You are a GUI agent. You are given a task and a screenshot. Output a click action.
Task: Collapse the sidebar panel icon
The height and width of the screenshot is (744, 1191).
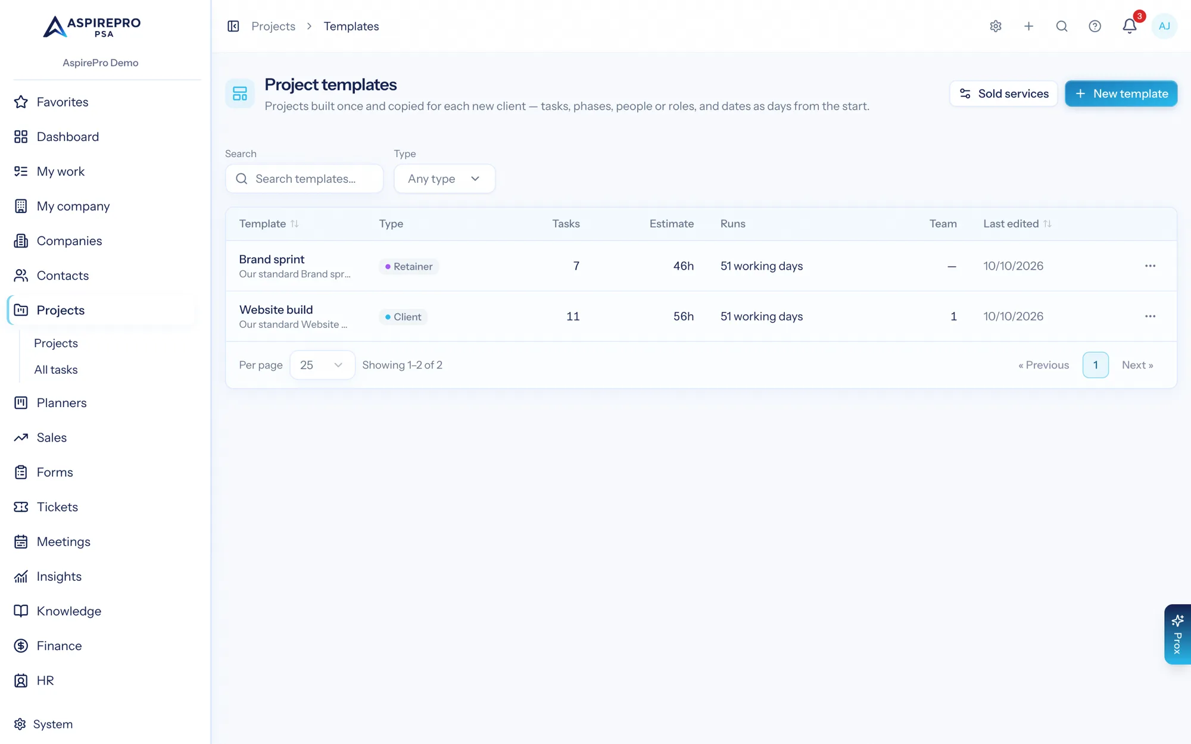click(x=233, y=26)
